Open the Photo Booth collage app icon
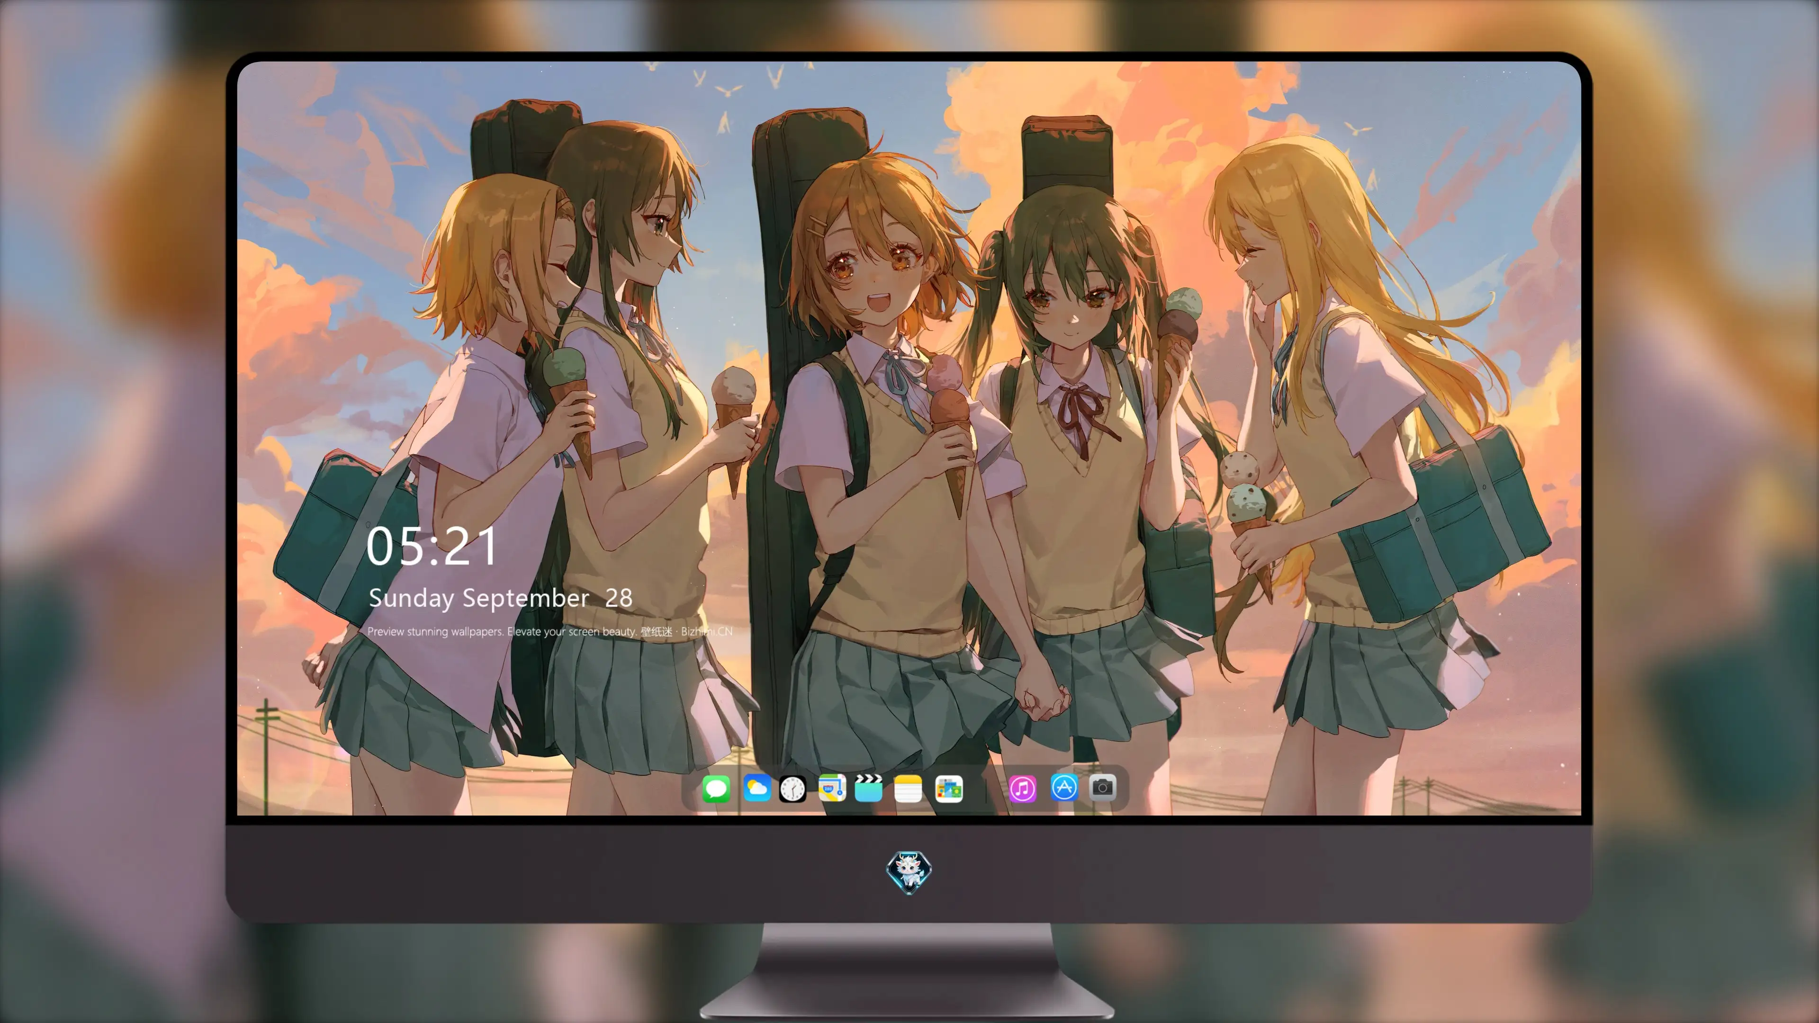The width and height of the screenshot is (1819, 1023). (x=949, y=789)
